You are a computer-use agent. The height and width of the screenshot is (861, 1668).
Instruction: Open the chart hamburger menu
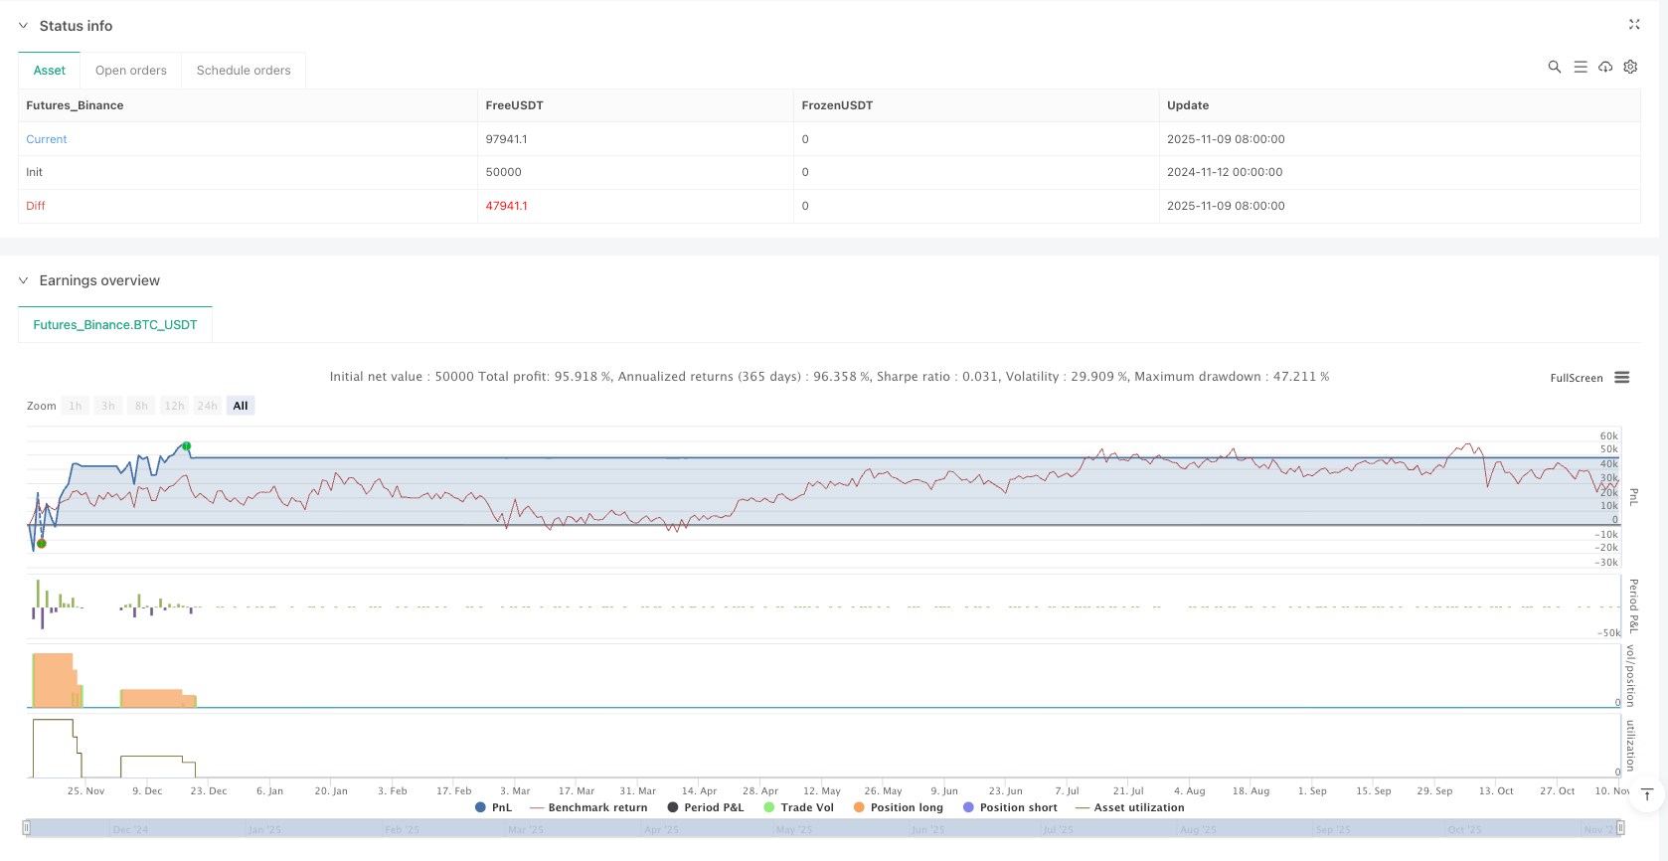pos(1622,378)
